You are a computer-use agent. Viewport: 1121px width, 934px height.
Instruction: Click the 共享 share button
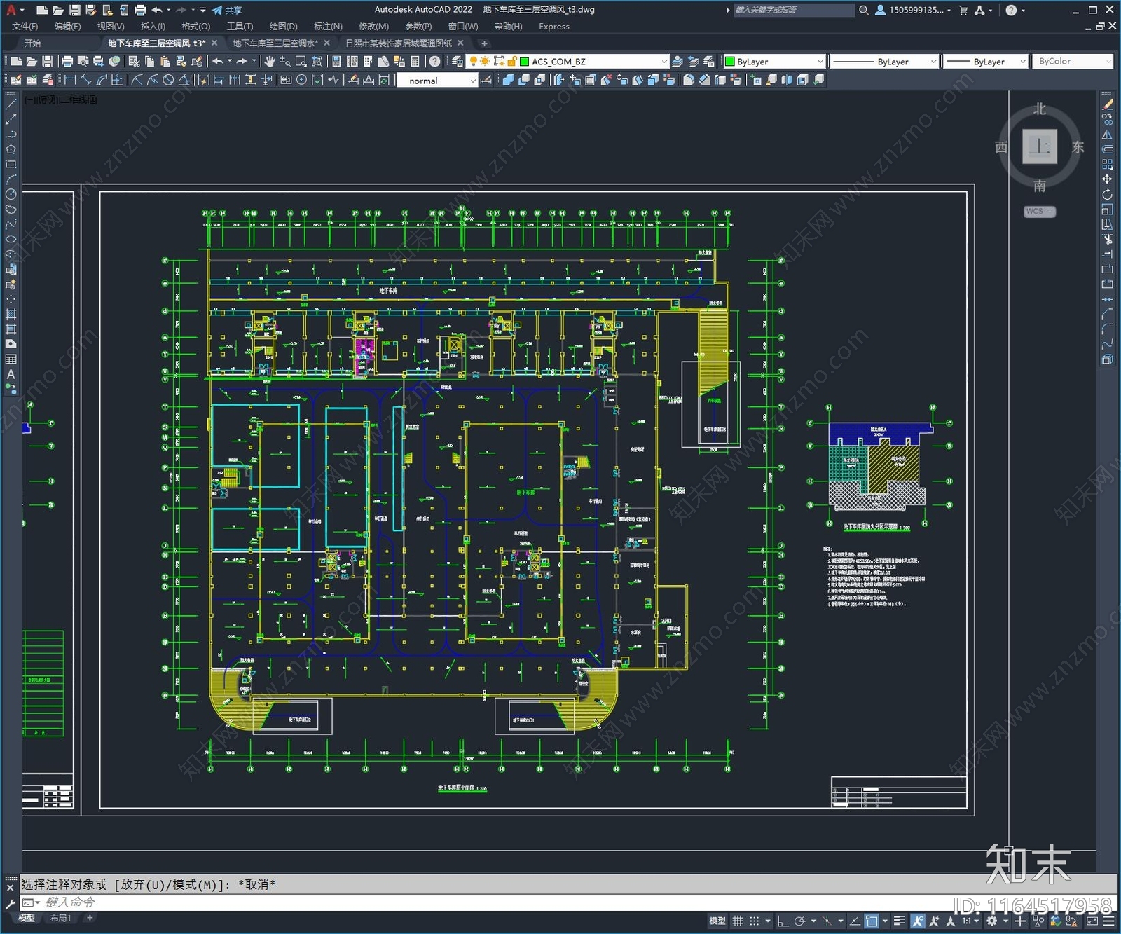tap(227, 10)
